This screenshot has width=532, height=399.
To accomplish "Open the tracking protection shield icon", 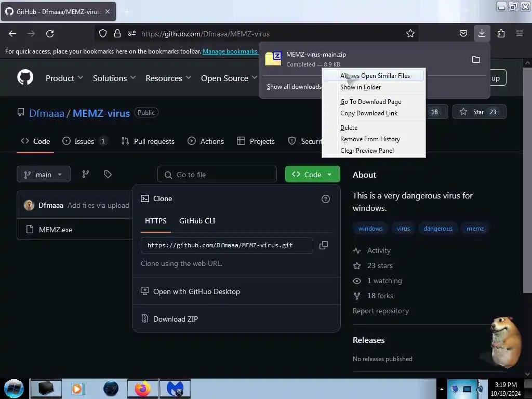I will 103,33.
